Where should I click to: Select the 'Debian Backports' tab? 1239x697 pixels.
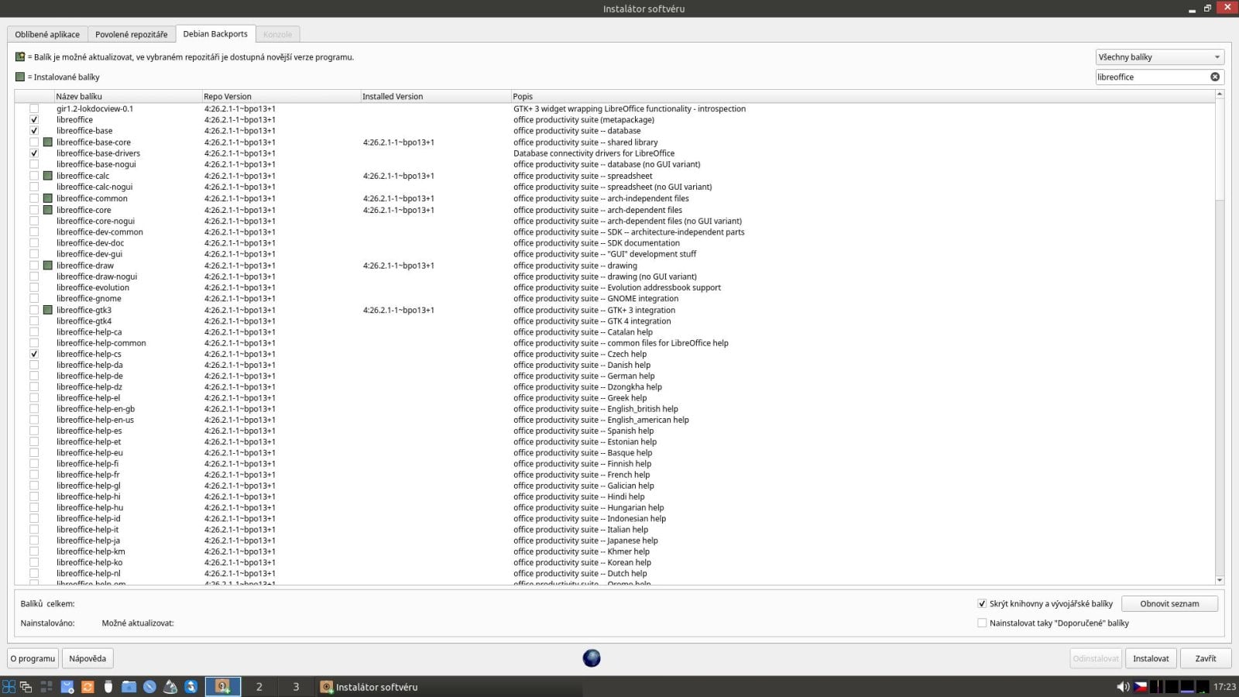[215, 34]
